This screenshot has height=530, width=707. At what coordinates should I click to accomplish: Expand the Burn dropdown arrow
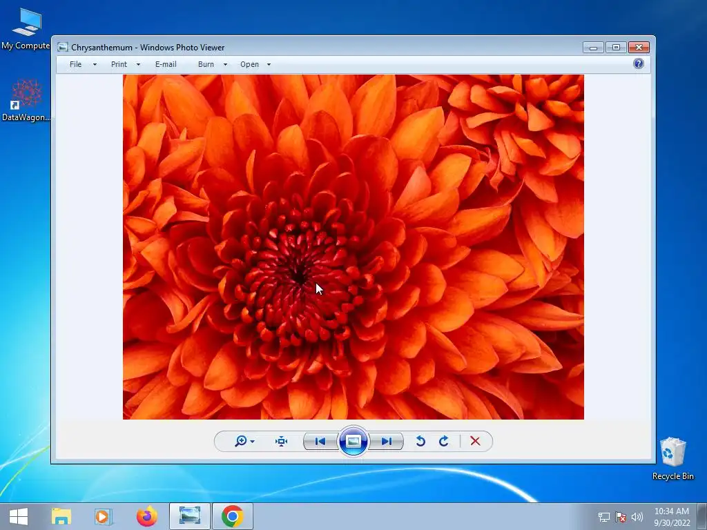(x=225, y=64)
